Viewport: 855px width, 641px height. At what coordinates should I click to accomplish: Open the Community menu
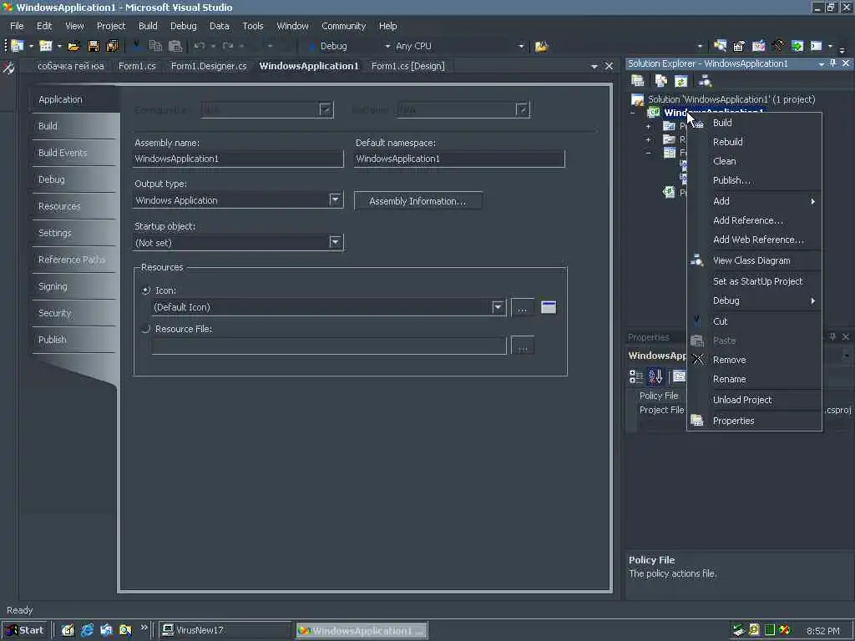coord(343,26)
